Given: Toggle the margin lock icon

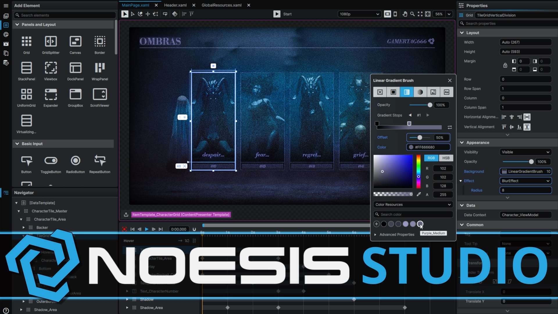Looking at the screenshot, I should pyautogui.click(x=505, y=65).
